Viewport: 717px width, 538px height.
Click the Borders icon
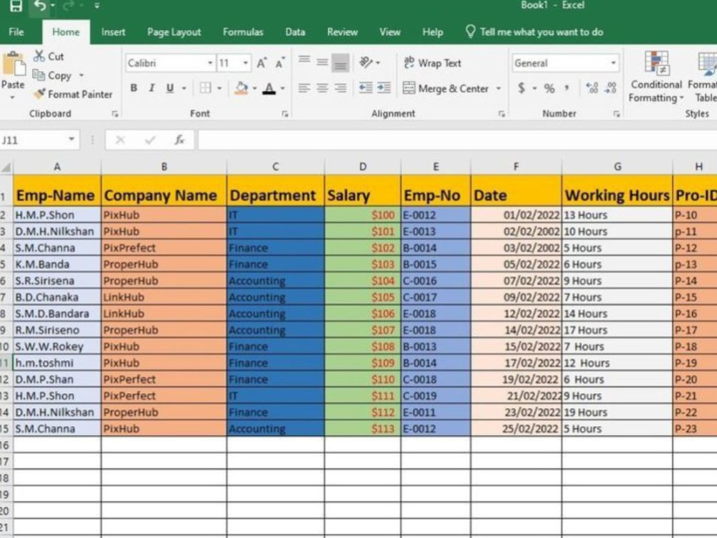click(205, 88)
